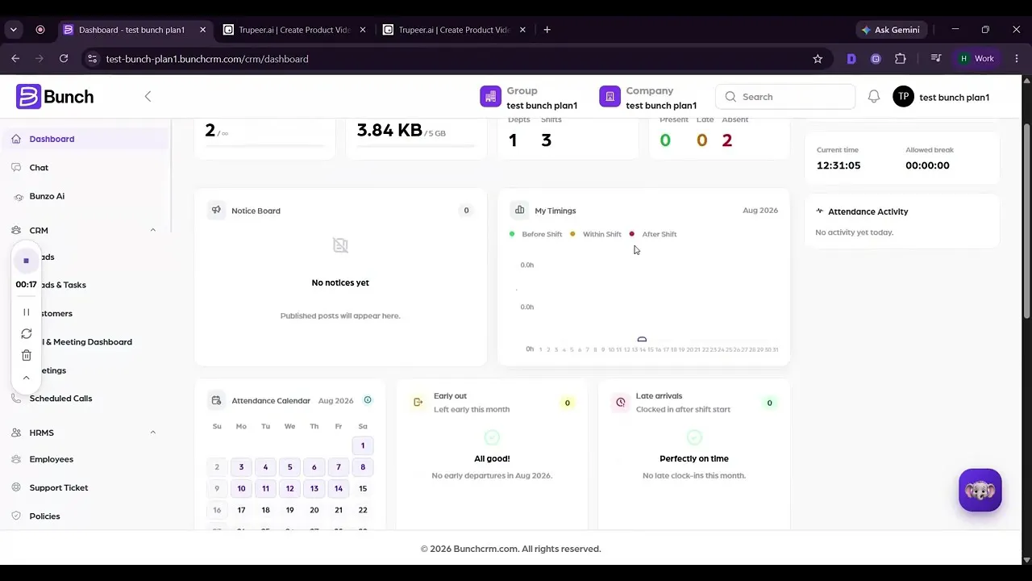Click the 3.84 KB storage usage bar
The image size is (1032, 581).
(x=416, y=146)
